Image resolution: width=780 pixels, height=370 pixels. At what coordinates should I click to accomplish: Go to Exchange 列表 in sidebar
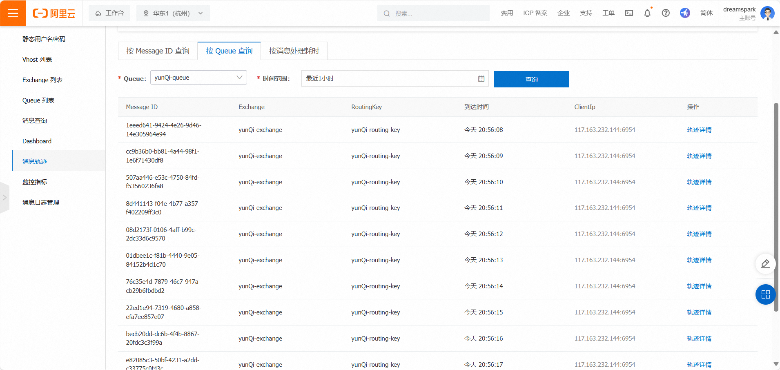42,80
